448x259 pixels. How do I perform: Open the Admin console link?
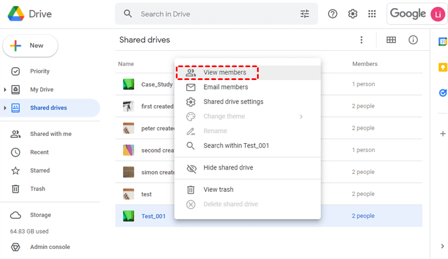coord(50,247)
